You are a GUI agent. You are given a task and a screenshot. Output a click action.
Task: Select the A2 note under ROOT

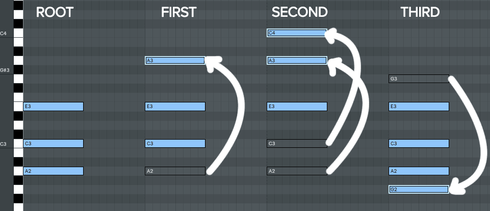point(53,171)
